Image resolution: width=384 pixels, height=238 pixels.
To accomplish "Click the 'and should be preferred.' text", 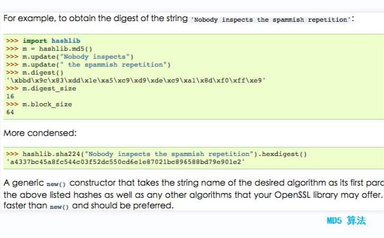I will point(123,205).
